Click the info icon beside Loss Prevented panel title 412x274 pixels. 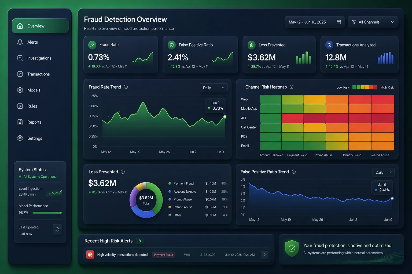click(123, 172)
